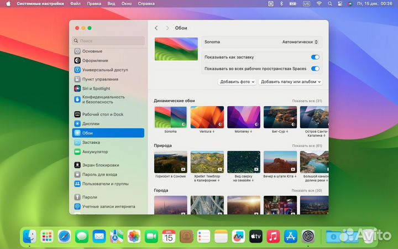
Task: Select "Вечер в штате Юта" thumbnail
Action: pyautogui.click(x=280, y=162)
